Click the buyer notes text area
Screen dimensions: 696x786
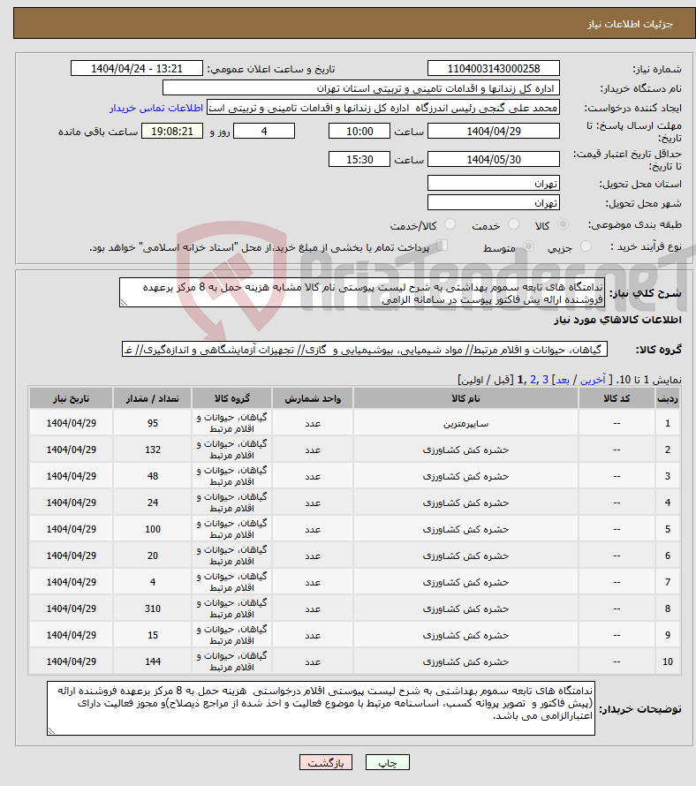[x=321, y=708]
